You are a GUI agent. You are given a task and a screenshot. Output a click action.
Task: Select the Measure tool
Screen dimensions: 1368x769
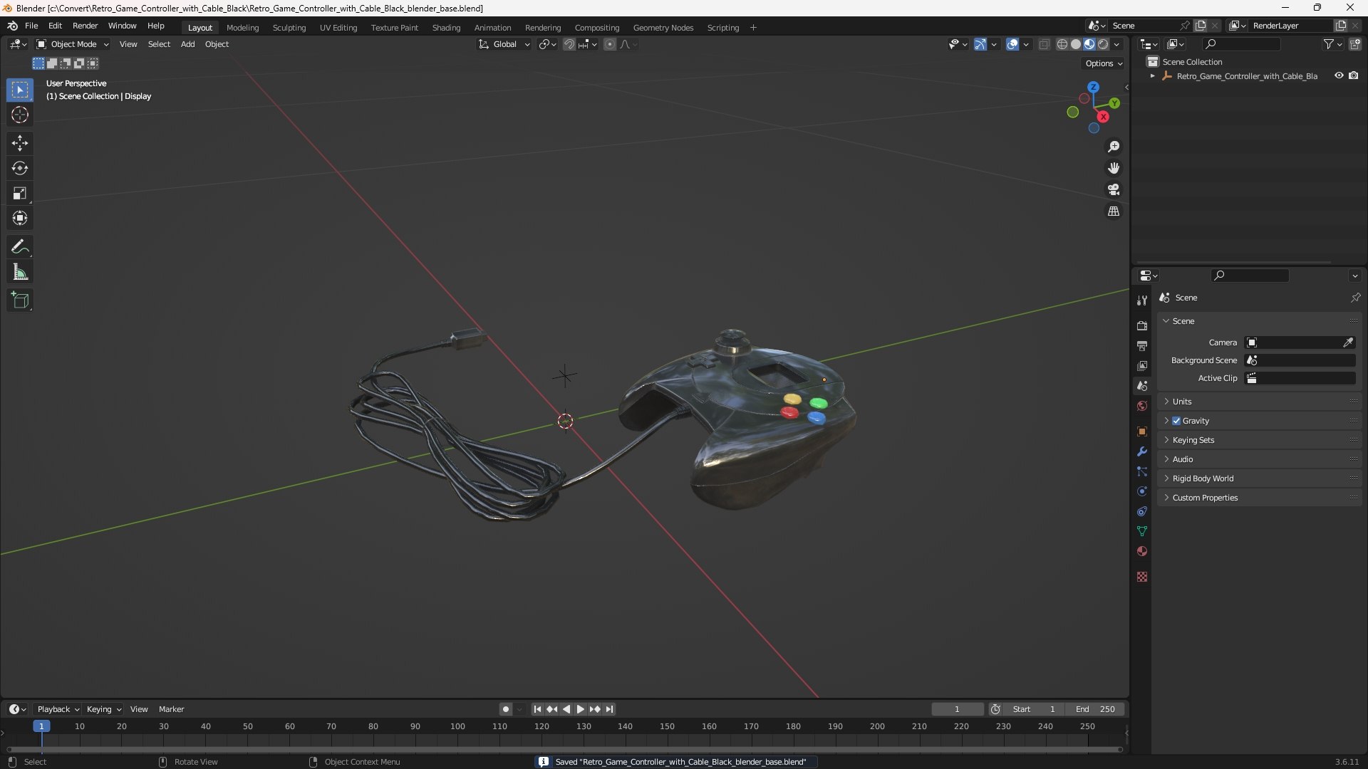pyautogui.click(x=20, y=272)
